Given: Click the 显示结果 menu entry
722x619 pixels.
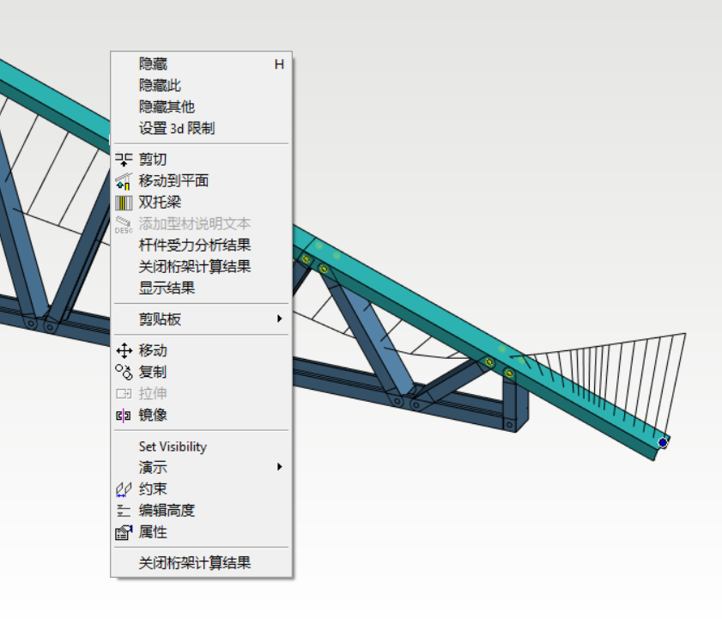Looking at the screenshot, I should tap(201, 288).
